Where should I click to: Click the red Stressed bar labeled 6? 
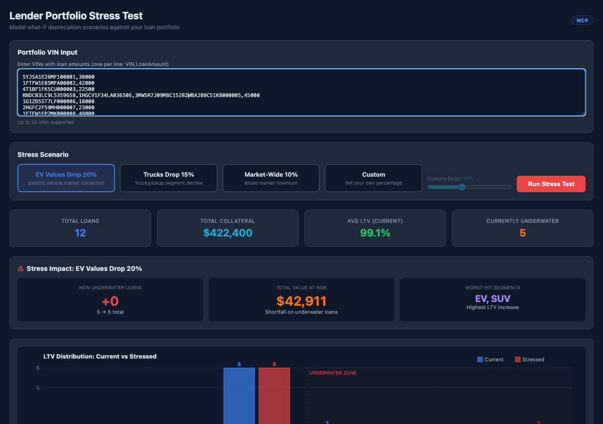(x=274, y=396)
